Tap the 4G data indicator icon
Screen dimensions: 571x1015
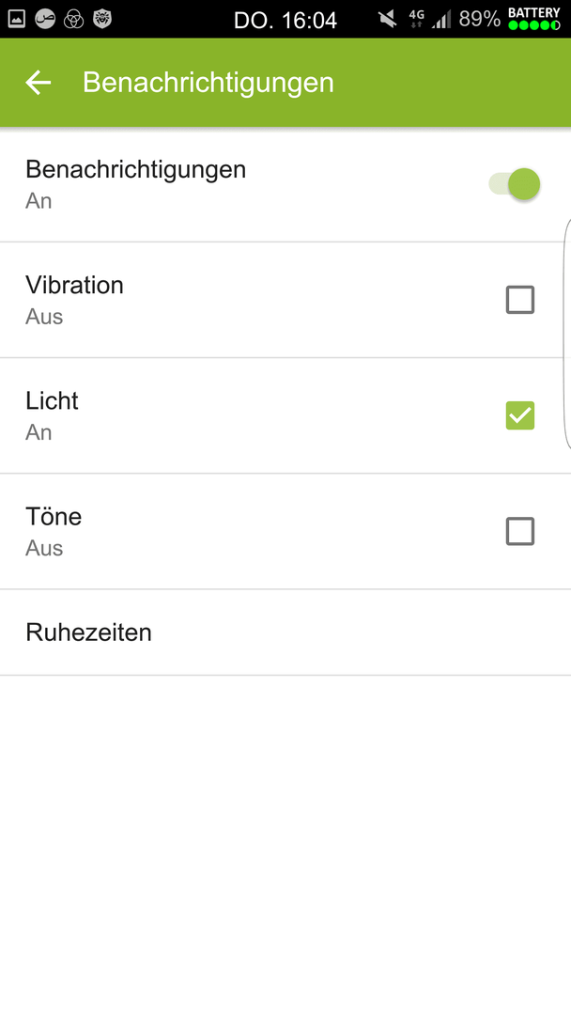(x=416, y=19)
